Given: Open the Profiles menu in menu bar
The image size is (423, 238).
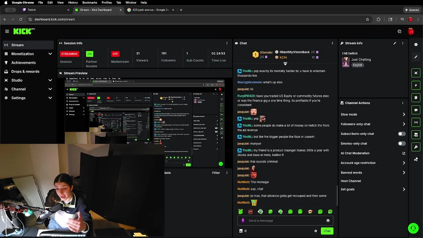Looking at the screenshot, I should pyautogui.click(x=106, y=3).
